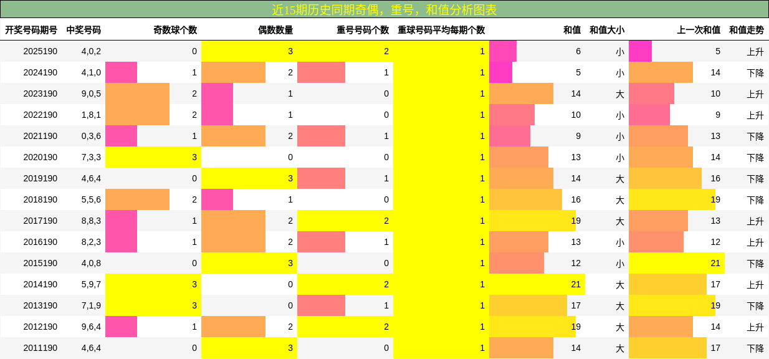This screenshot has height=359, width=769.
Task: Click sum value 17 in row 2013190
Action: point(576,305)
